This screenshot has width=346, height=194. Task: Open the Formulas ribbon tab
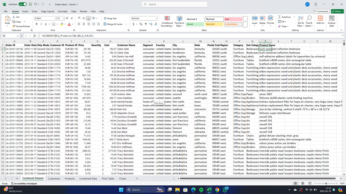pyautogui.click(x=63, y=11)
